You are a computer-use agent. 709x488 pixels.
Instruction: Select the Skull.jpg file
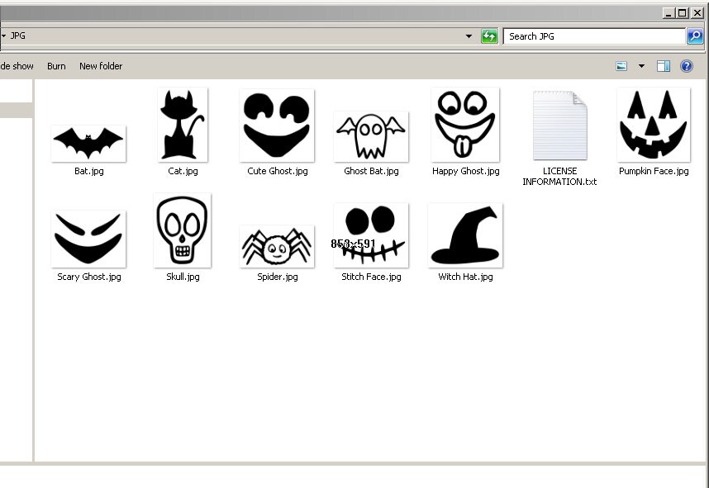[182, 230]
